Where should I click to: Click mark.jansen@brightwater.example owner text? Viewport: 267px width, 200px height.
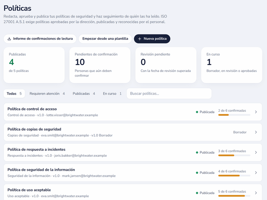pyautogui.click(x=89, y=176)
